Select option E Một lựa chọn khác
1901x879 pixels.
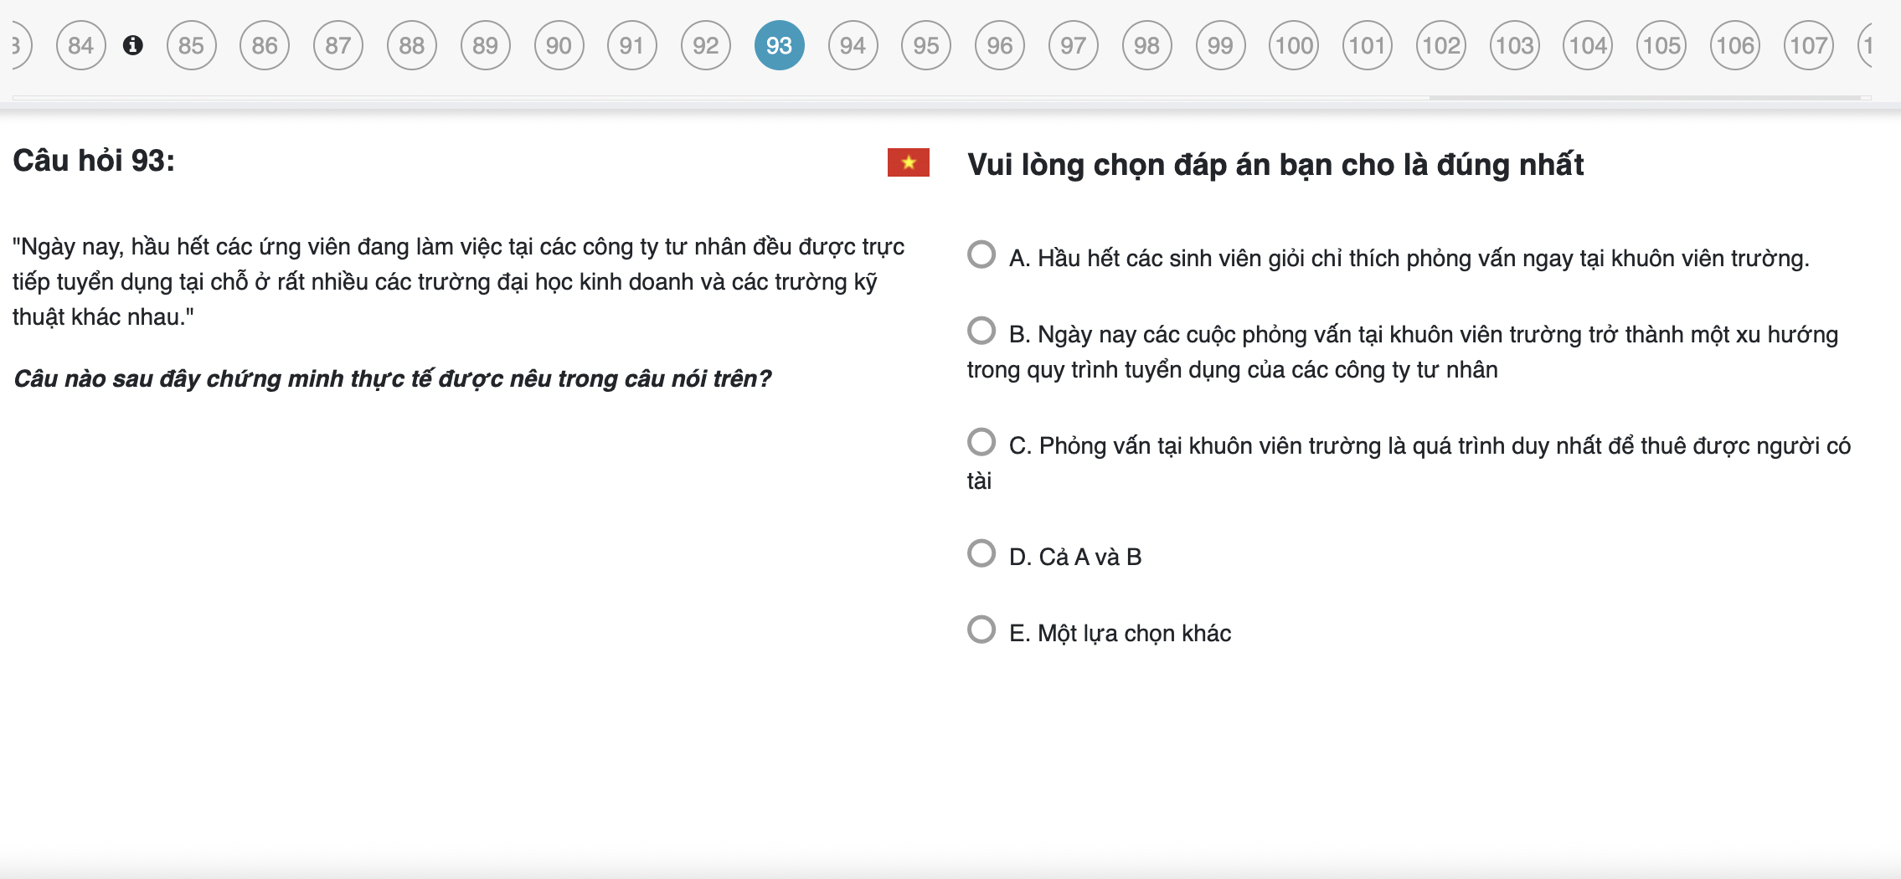pos(981,630)
